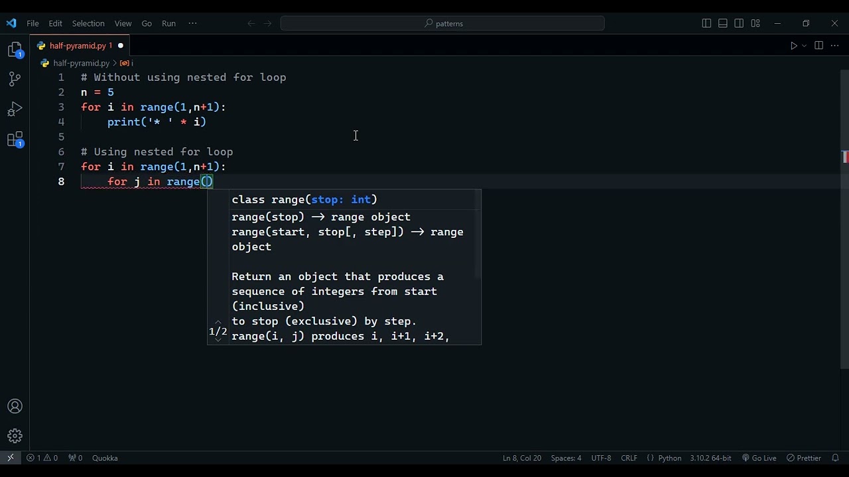Viewport: 849px width, 477px height.
Task: Run the Python file with play button
Action: coord(793,46)
